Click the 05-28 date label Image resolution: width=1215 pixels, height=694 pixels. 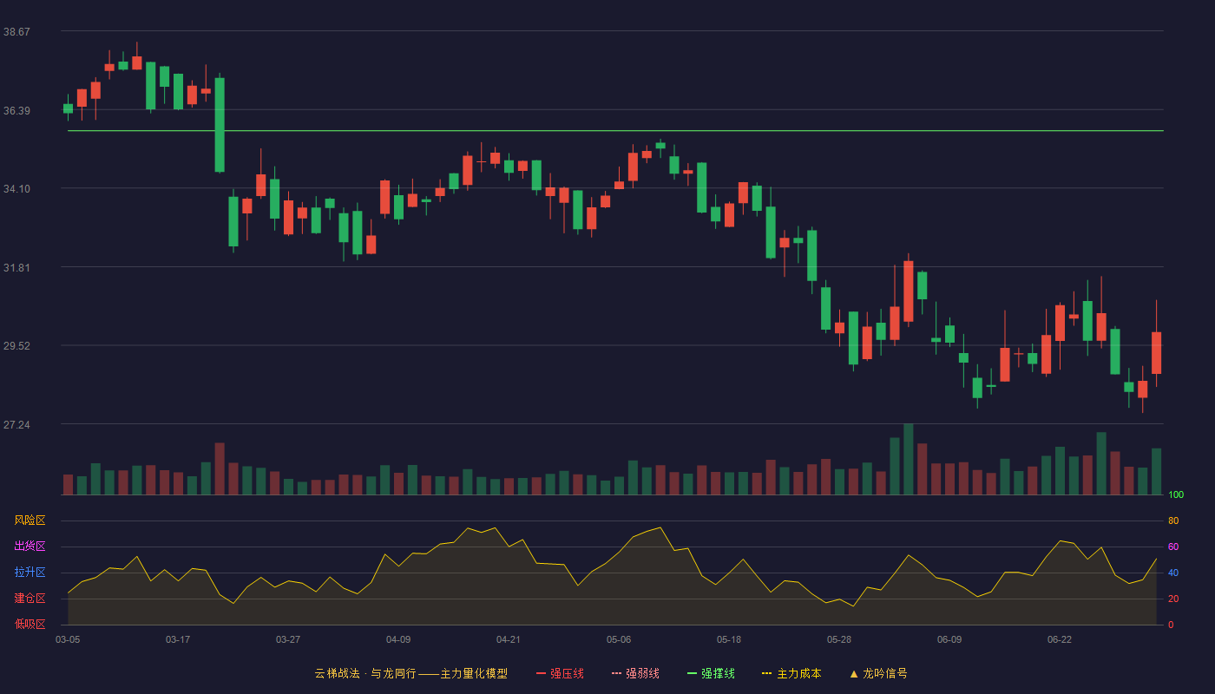coord(839,639)
